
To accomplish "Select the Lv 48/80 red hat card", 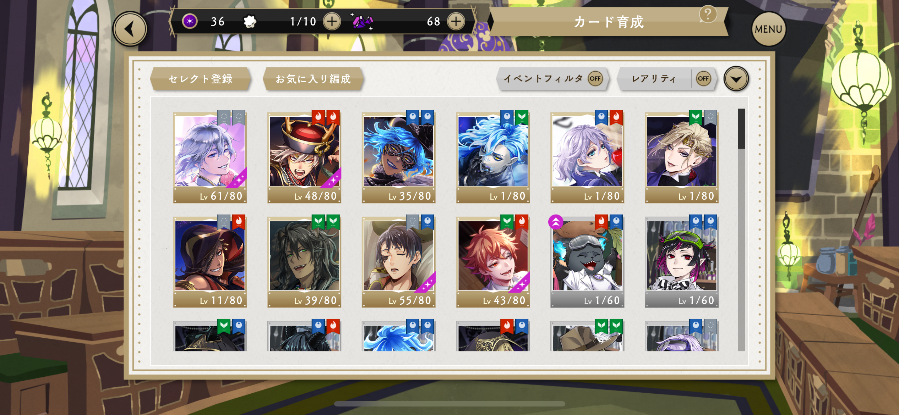I will [x=304, y=157].
